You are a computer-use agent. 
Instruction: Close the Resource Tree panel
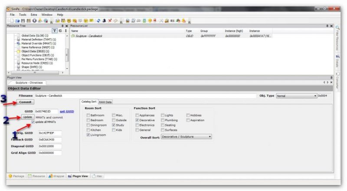[66, 26]
